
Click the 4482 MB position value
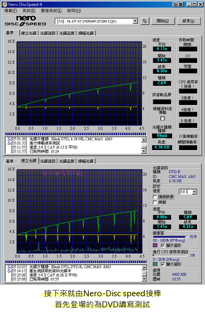179,275
